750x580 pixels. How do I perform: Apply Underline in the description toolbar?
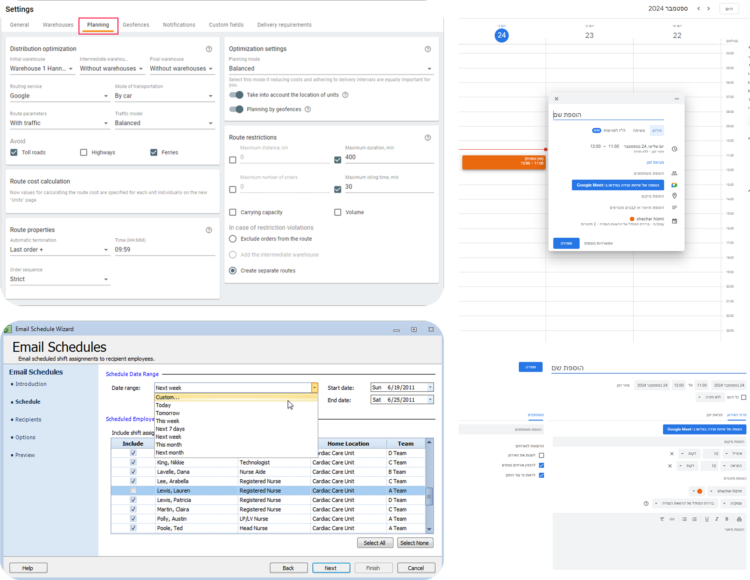pos(707,519)
